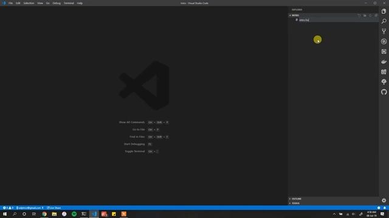Click Live Share in status bar
This screenshot has height=218, width=389.
click(x=54, y=208)
